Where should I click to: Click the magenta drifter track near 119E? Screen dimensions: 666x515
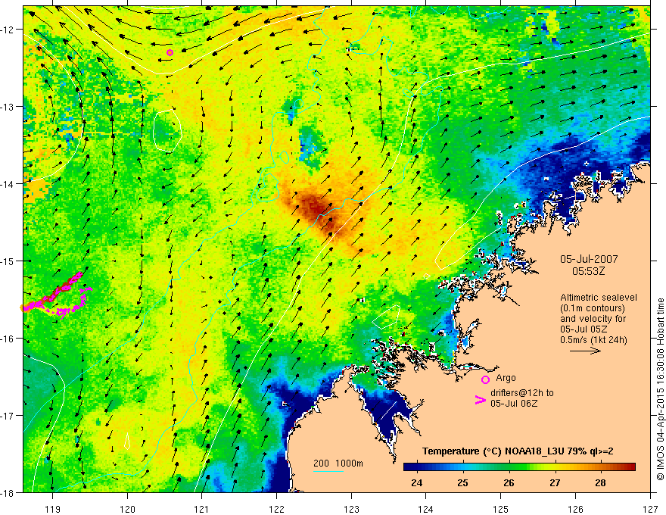click(55, 295)
